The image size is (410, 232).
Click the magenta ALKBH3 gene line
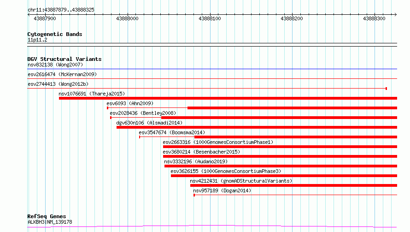click(212, 226)
